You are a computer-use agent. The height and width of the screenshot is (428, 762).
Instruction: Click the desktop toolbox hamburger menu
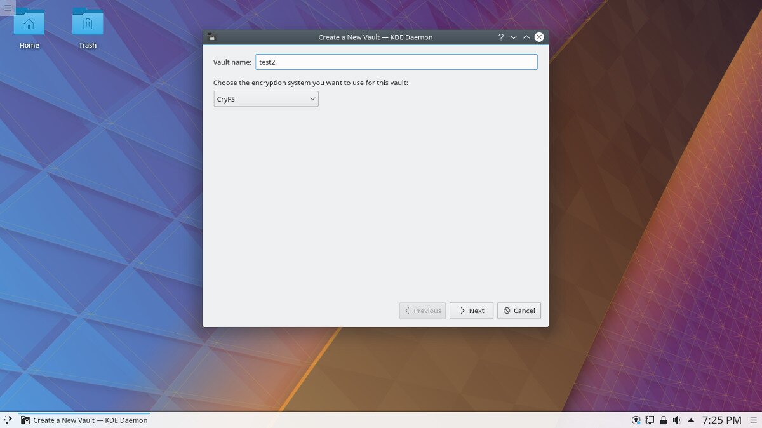point(7,7)
